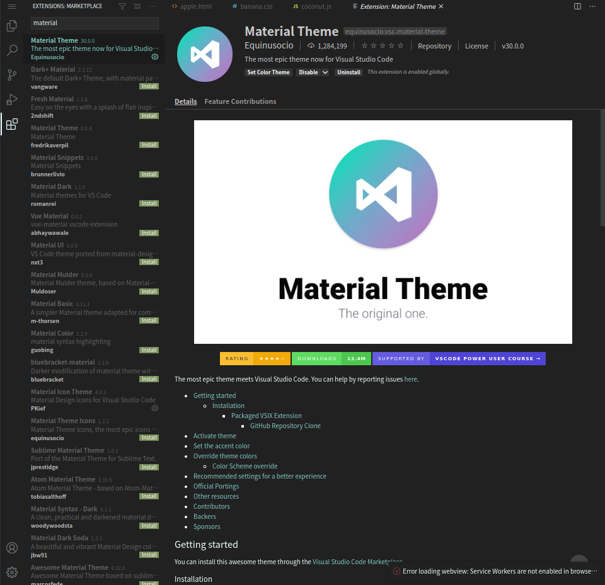
Task: Switch to the coconut.js tab
Action: [312, 6]
